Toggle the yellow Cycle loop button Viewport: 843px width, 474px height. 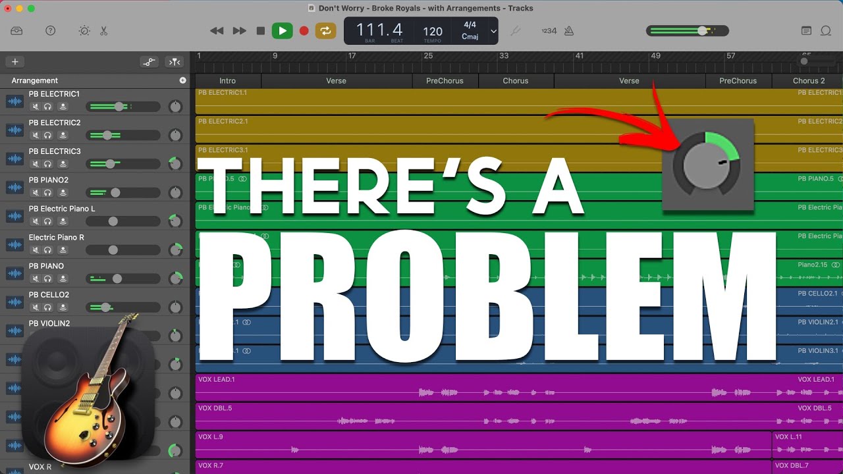pyautogui.click(x=325, y=31)
